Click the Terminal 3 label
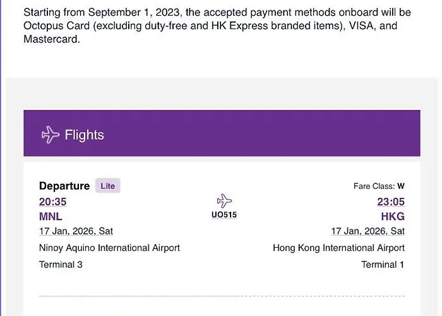Image resolution: width=442 pixels, height=316 pixels. 61,264
